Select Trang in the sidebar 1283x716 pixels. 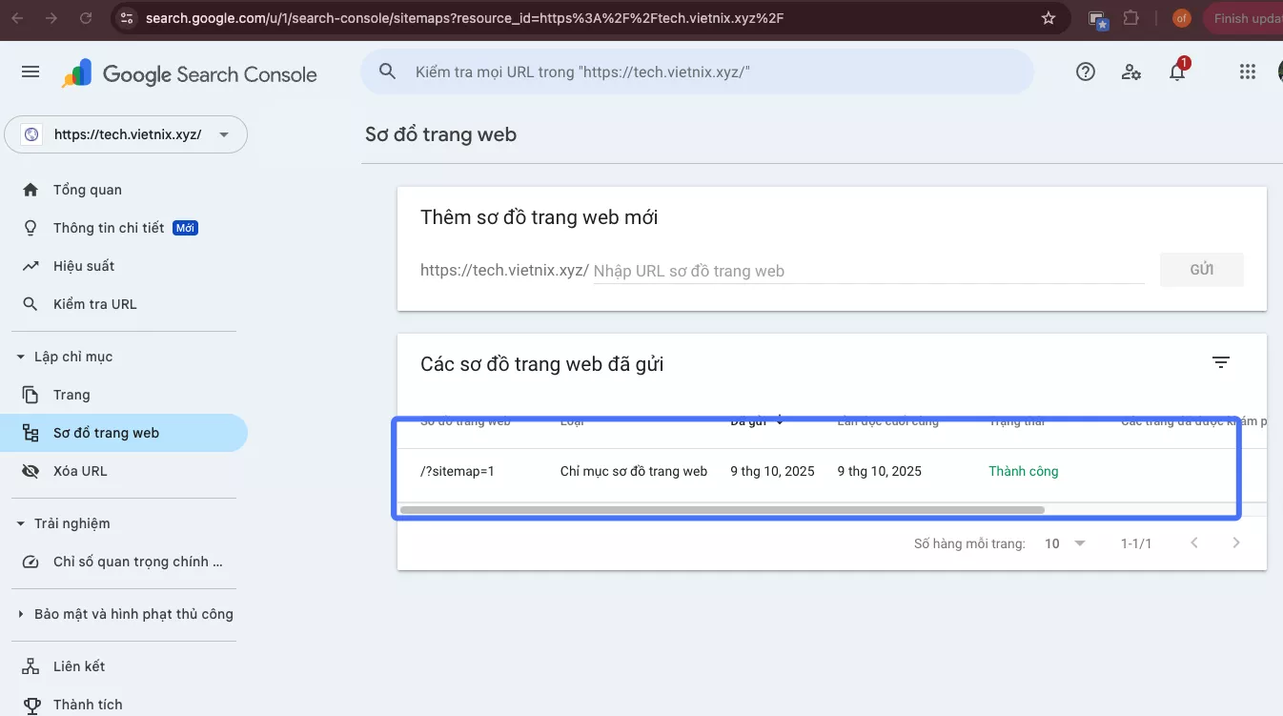(71, 394)
